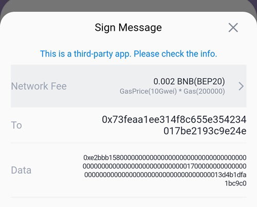Tap the Network Fee row
This screenshot has width=257, height=207.
tap(128, 86)
